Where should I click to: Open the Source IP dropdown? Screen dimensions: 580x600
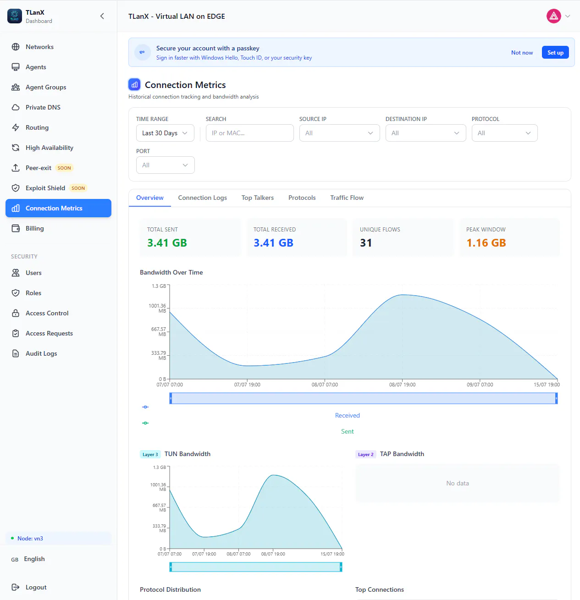coord(339,133)
